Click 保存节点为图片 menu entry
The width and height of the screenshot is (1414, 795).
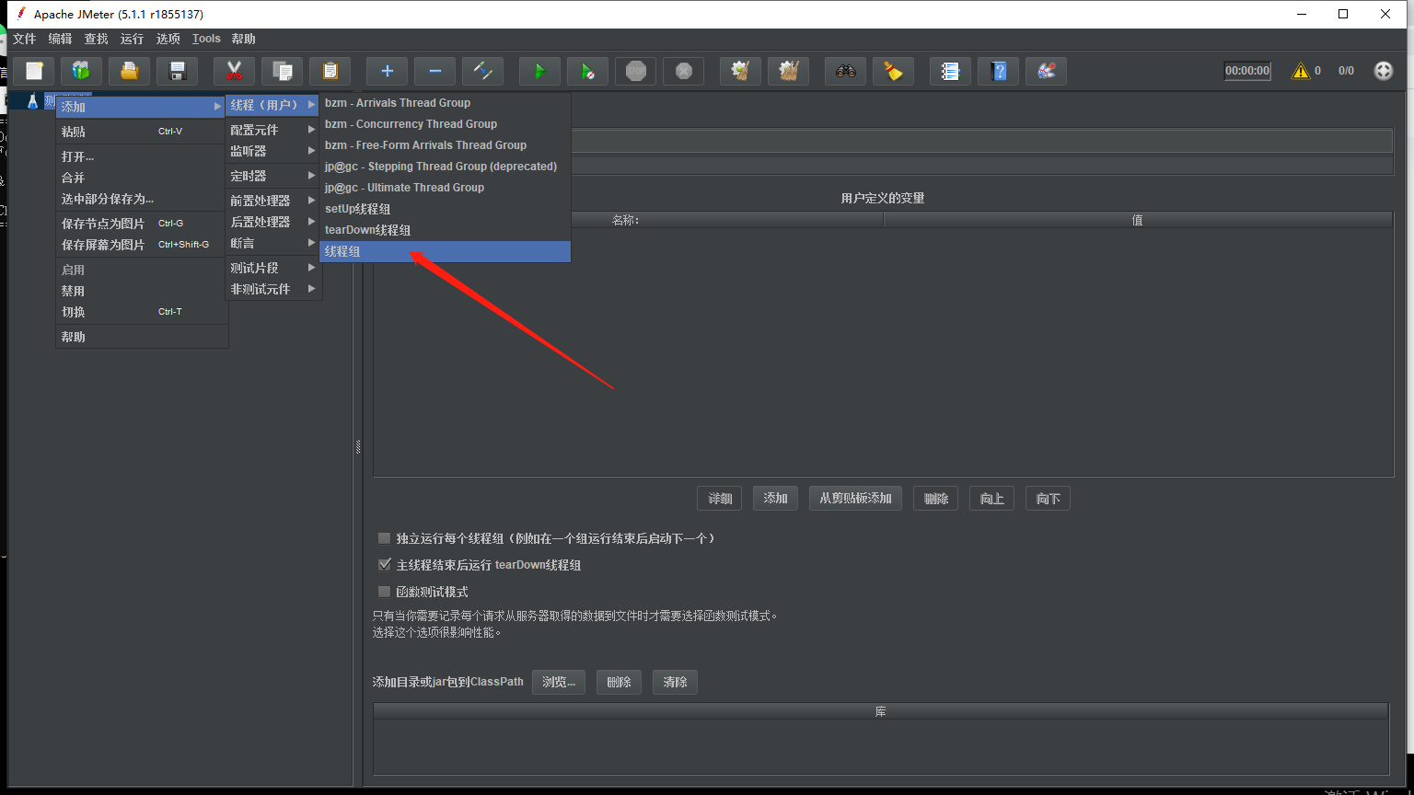click(141, 224)
